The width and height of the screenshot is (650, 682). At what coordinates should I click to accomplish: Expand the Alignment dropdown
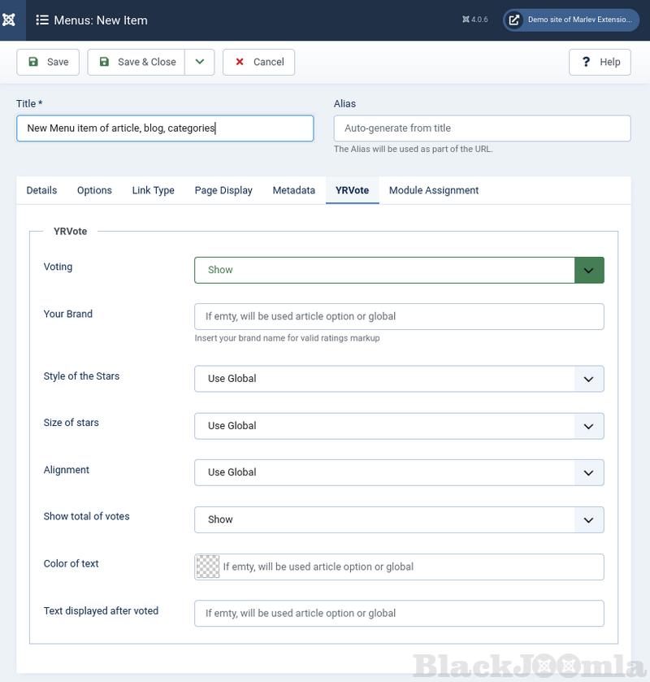click(399, 472)
